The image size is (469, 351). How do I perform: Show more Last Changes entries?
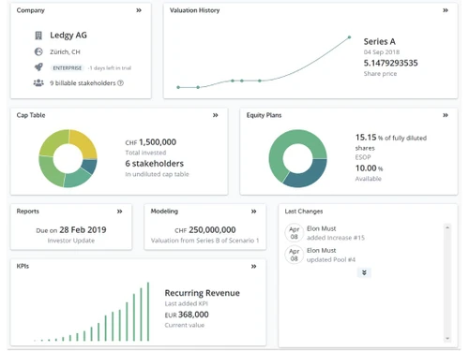coord(364,272)
